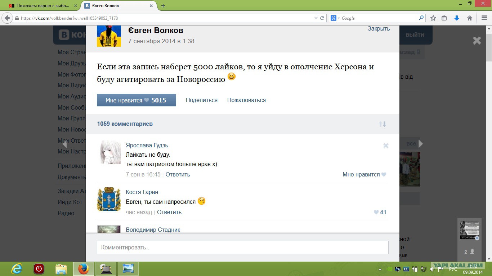Click Пожаловаться to report post
The width and height of the screenshot is (492, 276).
tap(246, 100)
